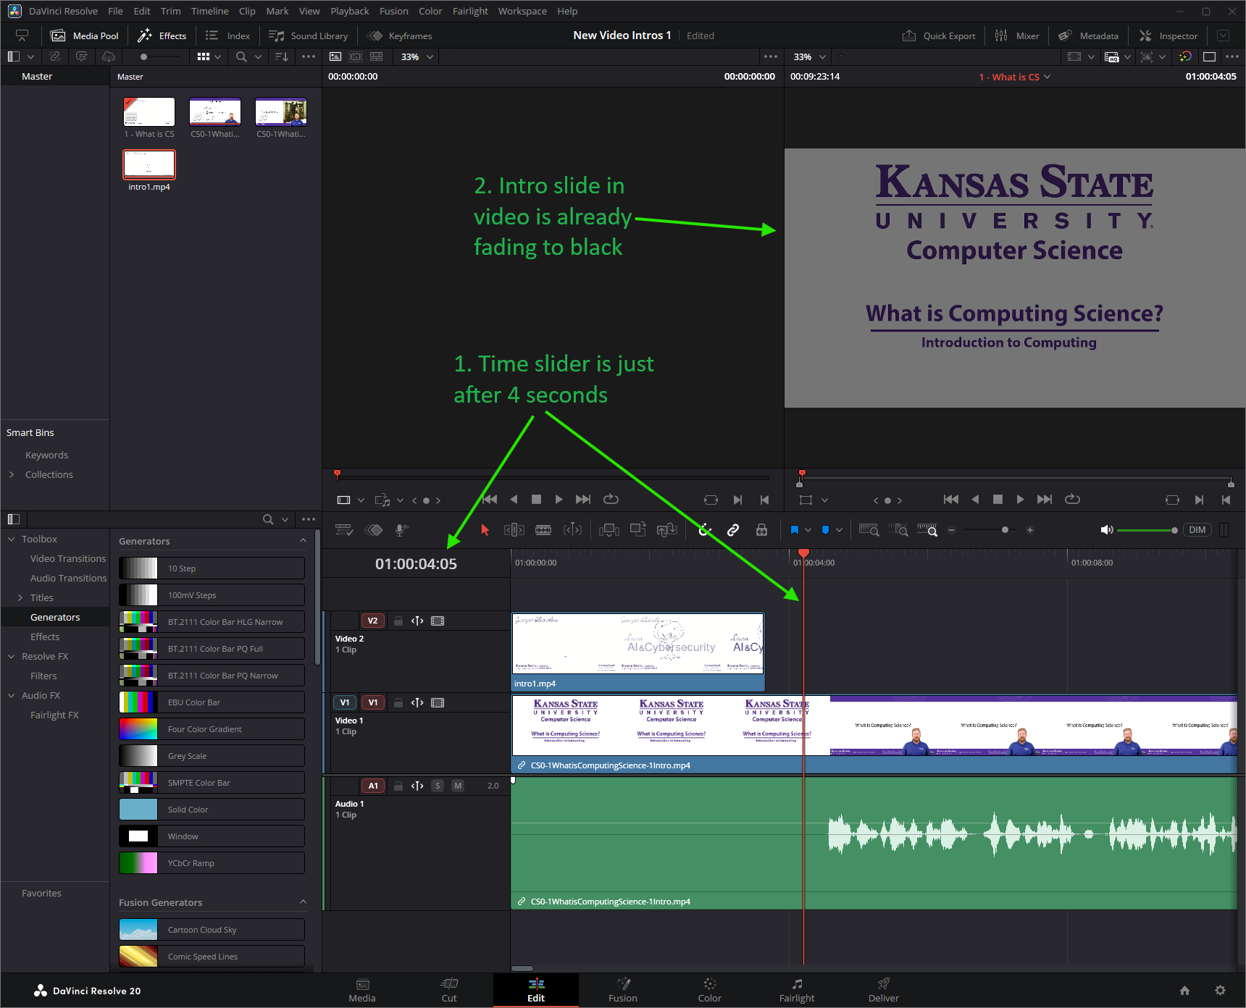Viewport: 1246px width, 1008px height.
Task: Click the Overwrite Clip icon
Action: pyautogui.click(x=637, y=530)
